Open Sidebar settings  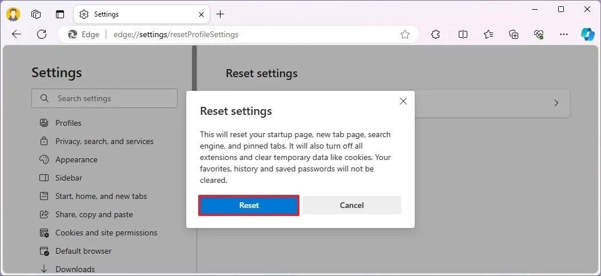(x=61, y=178)
